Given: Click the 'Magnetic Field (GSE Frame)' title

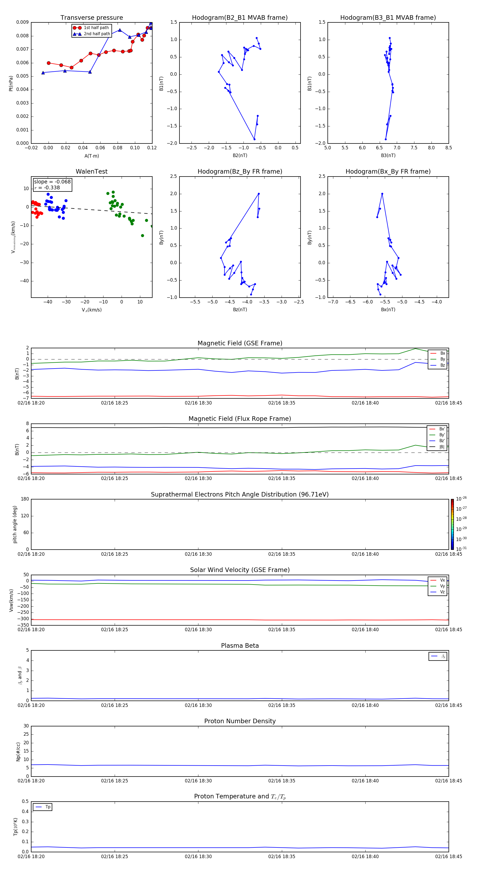Looking at the screenshot, I should tap(240, 343).
